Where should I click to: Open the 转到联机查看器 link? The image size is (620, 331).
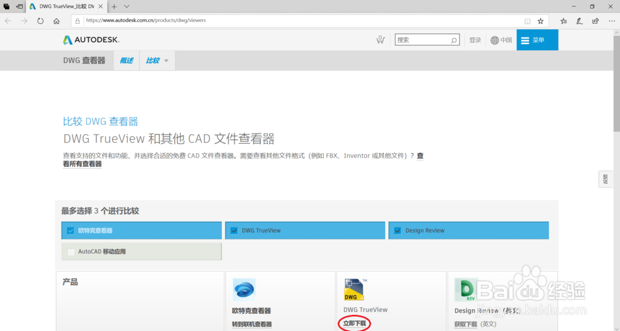(252, 324)
